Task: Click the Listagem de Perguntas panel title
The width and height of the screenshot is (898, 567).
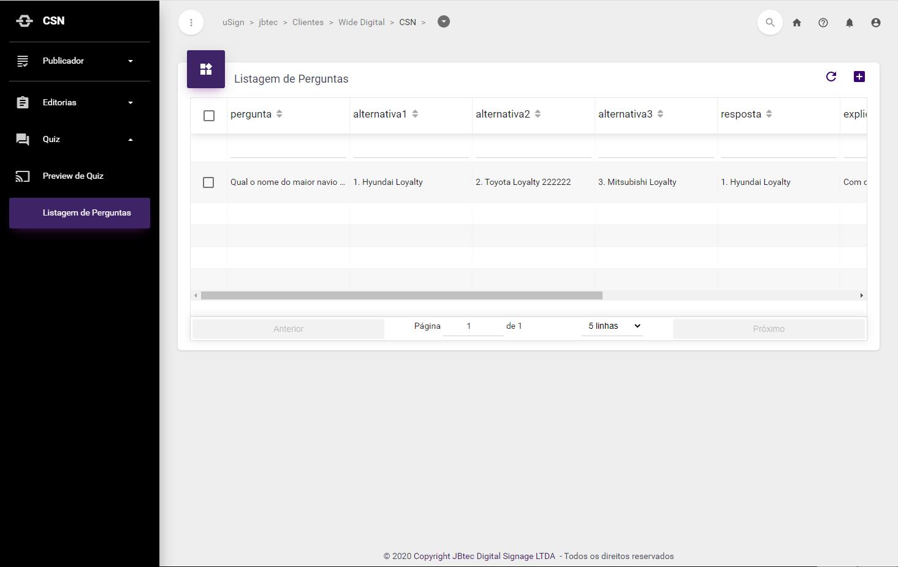Action: point(291,79)
